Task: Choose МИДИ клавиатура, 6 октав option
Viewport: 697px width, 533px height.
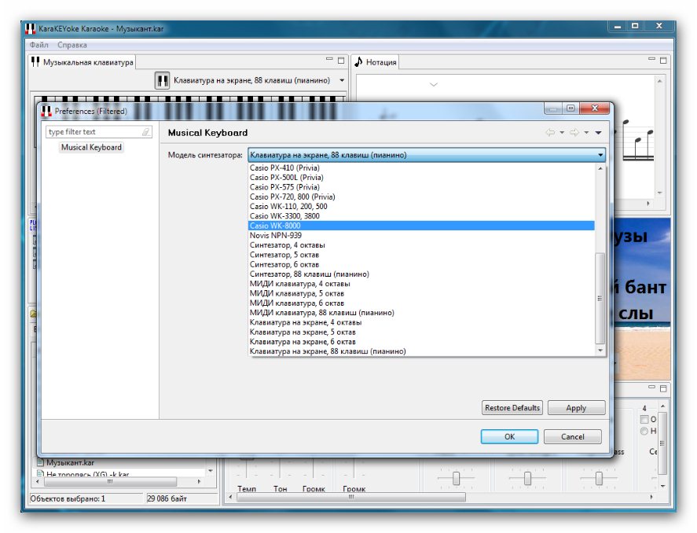Action: (x=421, y=303)
